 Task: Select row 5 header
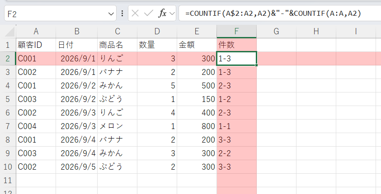coord(8,99)
